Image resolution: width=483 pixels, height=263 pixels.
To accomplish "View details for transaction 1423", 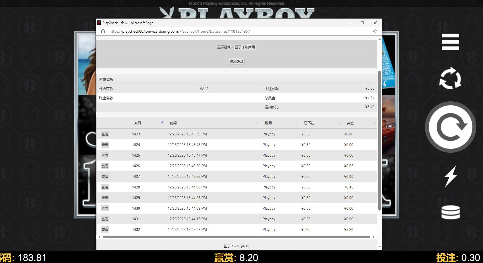I will coord(105,134).
